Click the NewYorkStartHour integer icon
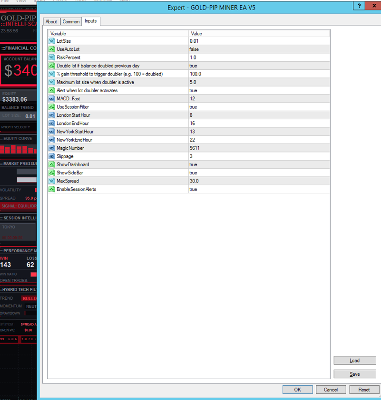Screen dimensions: 381x400 pyautogui.click(x=52, y=132)
